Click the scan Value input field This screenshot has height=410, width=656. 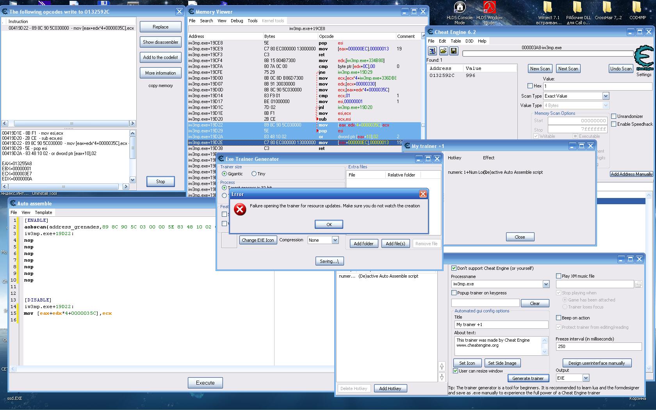pyautogui.click(x=597, y=86)
